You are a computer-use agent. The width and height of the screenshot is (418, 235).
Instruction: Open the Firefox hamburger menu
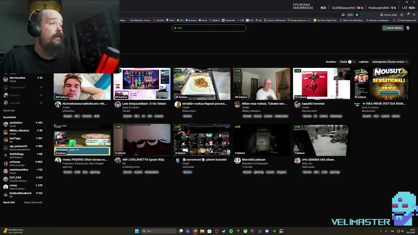tap(414, 15)
